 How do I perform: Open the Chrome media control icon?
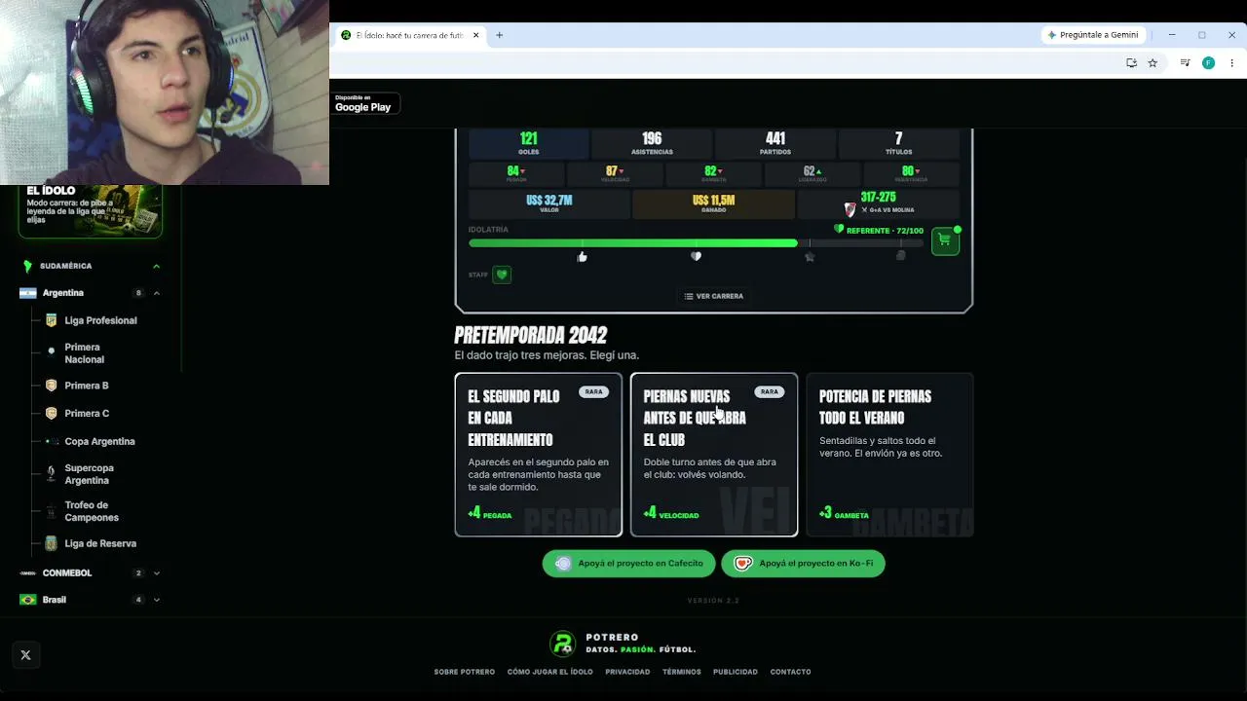1185,63
